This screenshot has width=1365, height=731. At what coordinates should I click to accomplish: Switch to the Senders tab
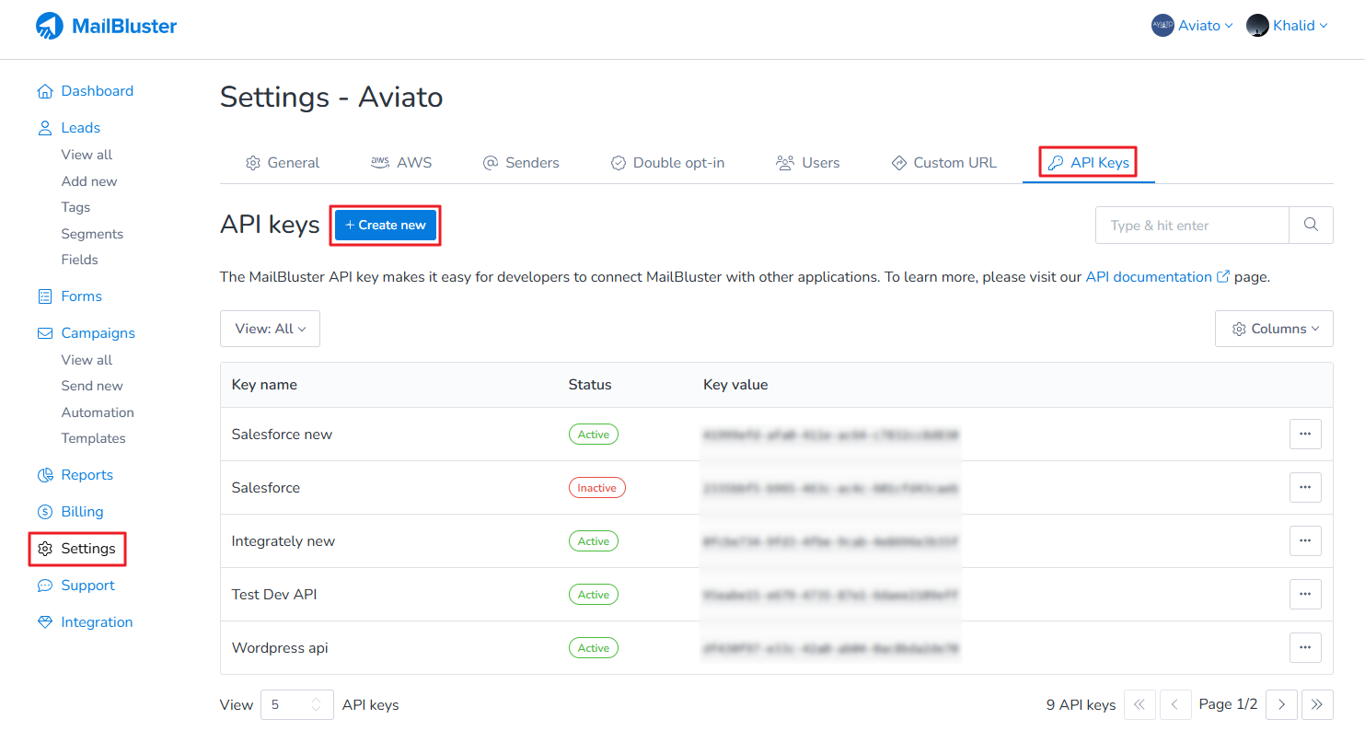click(x=521, y=163)
